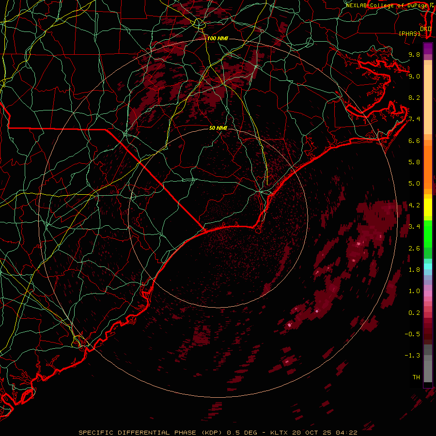Click the 5.0 legend value
The image size is (436, 436).
click(414, 184)
